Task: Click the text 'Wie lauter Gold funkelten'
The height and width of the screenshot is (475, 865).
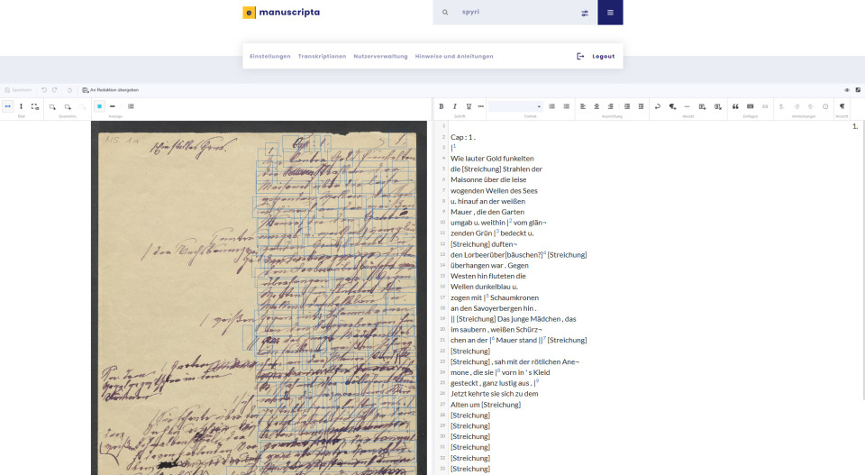Action: click(x=492, y=159)
